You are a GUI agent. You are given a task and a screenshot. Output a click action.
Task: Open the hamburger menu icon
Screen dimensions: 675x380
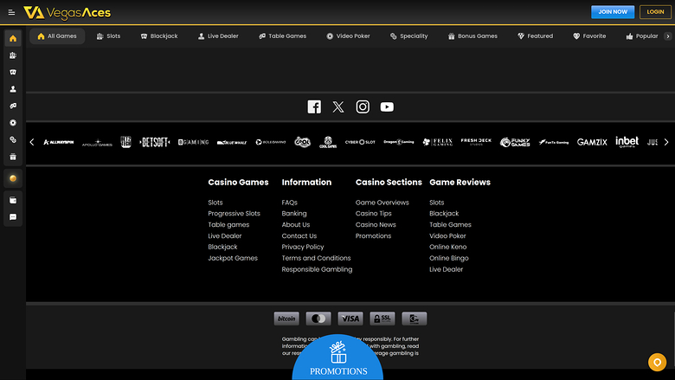[11, 12]
